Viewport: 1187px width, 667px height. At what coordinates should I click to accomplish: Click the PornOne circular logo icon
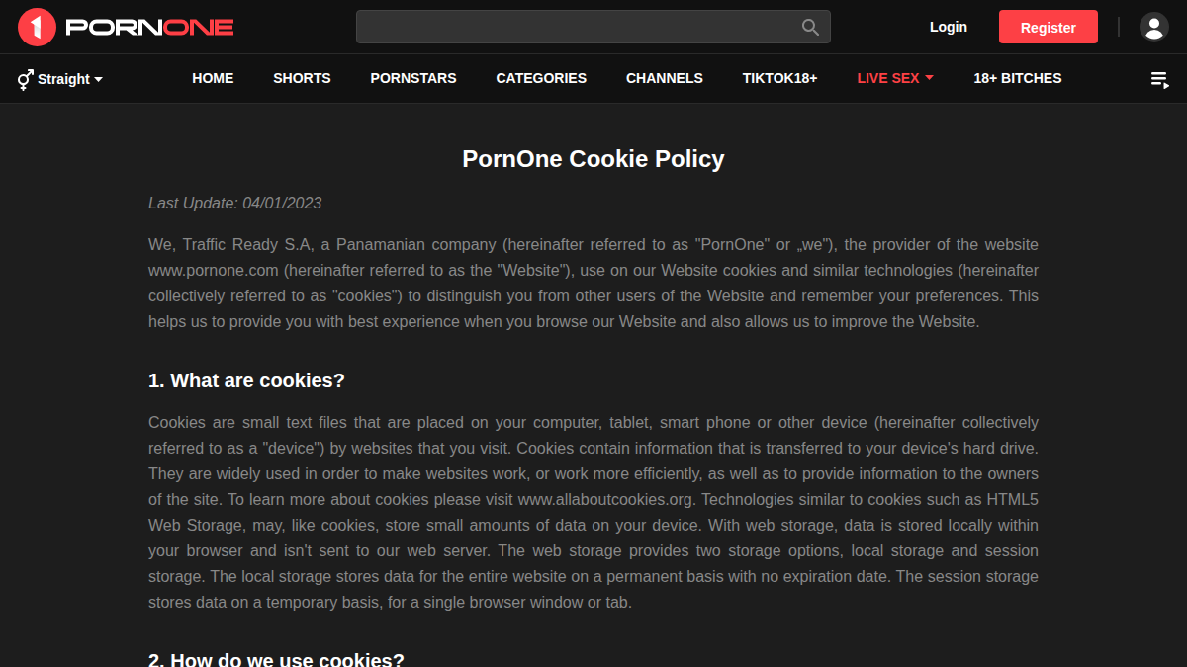click(37, 27)
